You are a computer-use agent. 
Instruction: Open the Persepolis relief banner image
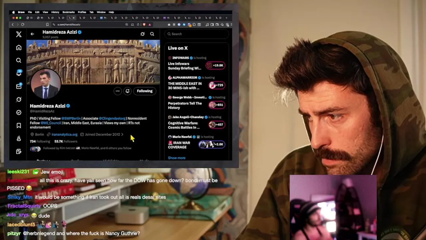93,62
